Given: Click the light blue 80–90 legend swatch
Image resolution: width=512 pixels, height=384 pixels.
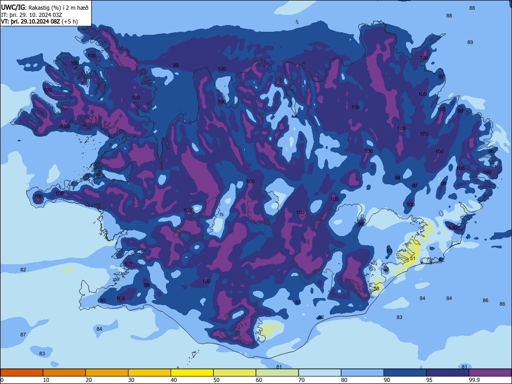Looking at the screenshot, I should [x=362, y=373].
